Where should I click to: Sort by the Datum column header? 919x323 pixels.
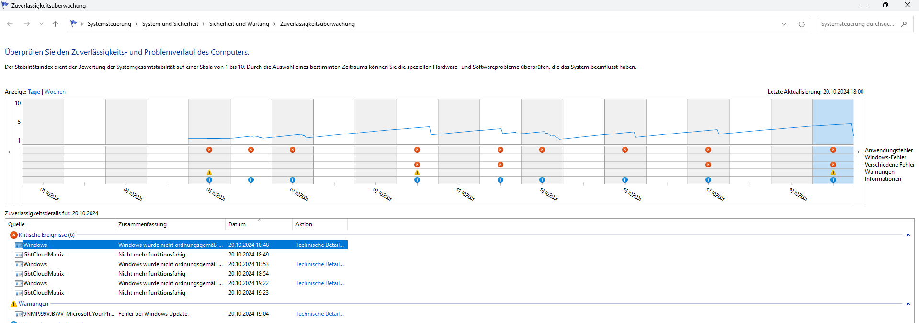tap(259, 224)
